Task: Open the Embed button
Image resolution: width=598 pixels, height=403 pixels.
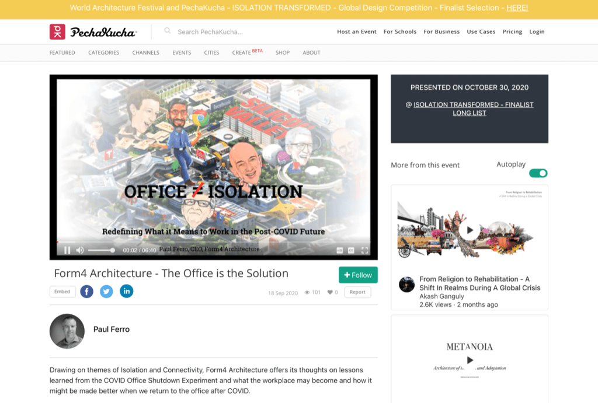Action: [x=62, y=292]
